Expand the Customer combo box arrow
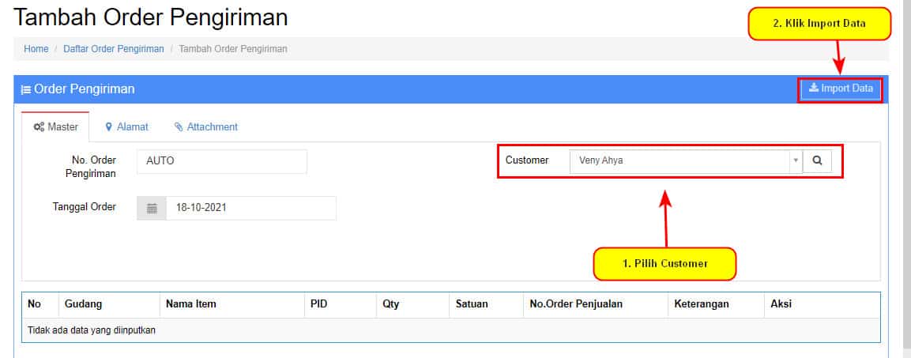Screen dimensions: 911x358 tap(794, 160)
